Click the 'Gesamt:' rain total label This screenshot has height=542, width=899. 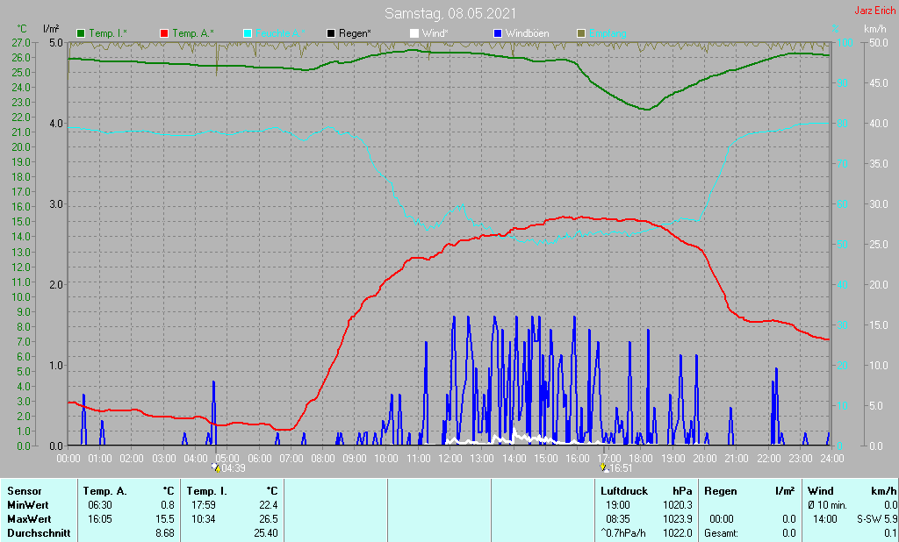click(x=722, y=533)
